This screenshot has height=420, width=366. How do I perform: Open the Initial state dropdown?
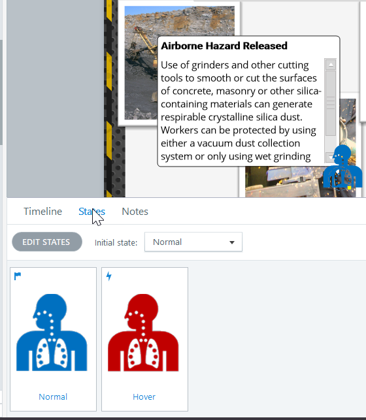(193, 242)
